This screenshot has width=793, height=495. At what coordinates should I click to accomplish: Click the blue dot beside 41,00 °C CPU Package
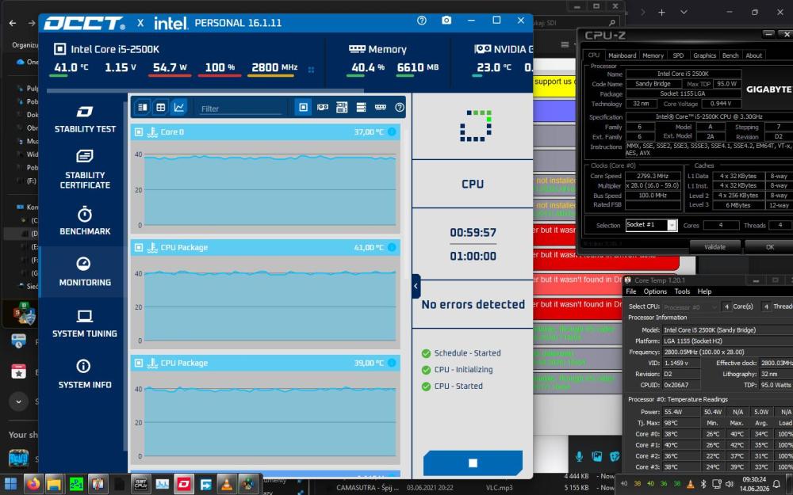point(392,247)
